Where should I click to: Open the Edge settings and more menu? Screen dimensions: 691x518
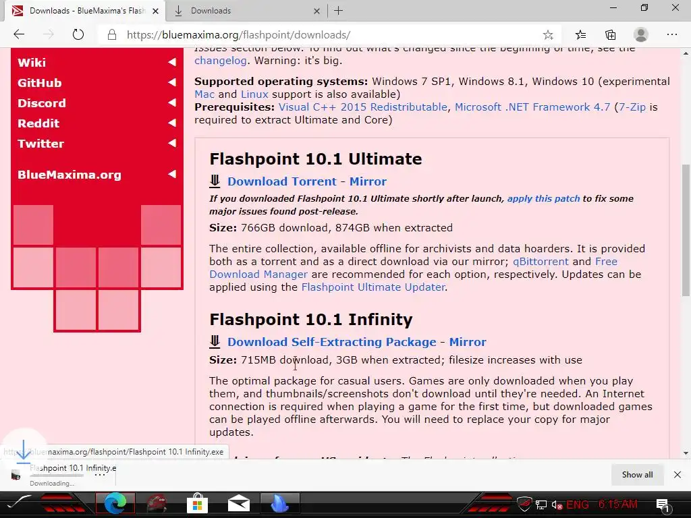coord(671,34)
